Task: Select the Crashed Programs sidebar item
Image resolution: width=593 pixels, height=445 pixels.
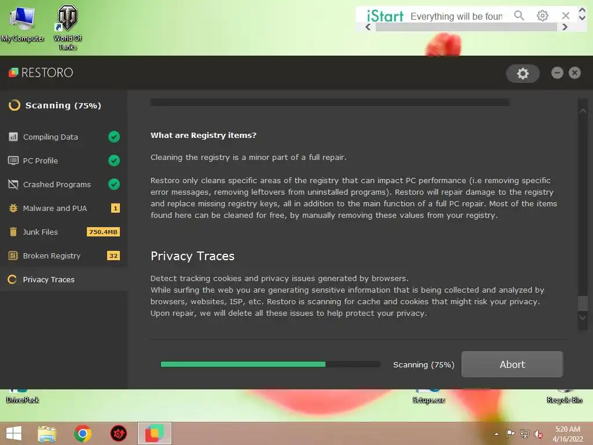Action: (x=64, y=185)
